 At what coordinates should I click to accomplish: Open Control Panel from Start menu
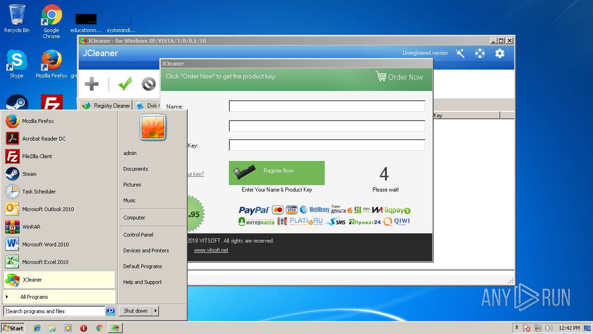pyautogui.click(x=152, y=235)
